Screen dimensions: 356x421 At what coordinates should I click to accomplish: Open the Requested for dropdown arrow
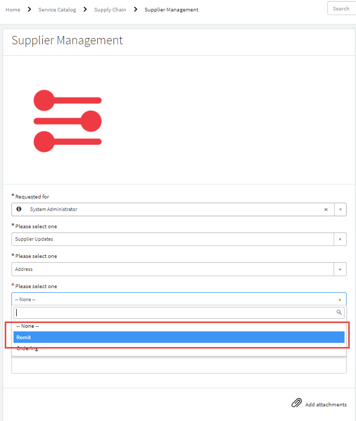(x=340, y=209)
